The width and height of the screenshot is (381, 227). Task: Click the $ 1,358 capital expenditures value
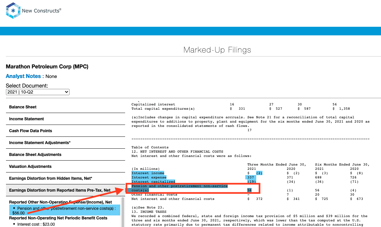tap(341, 109)
